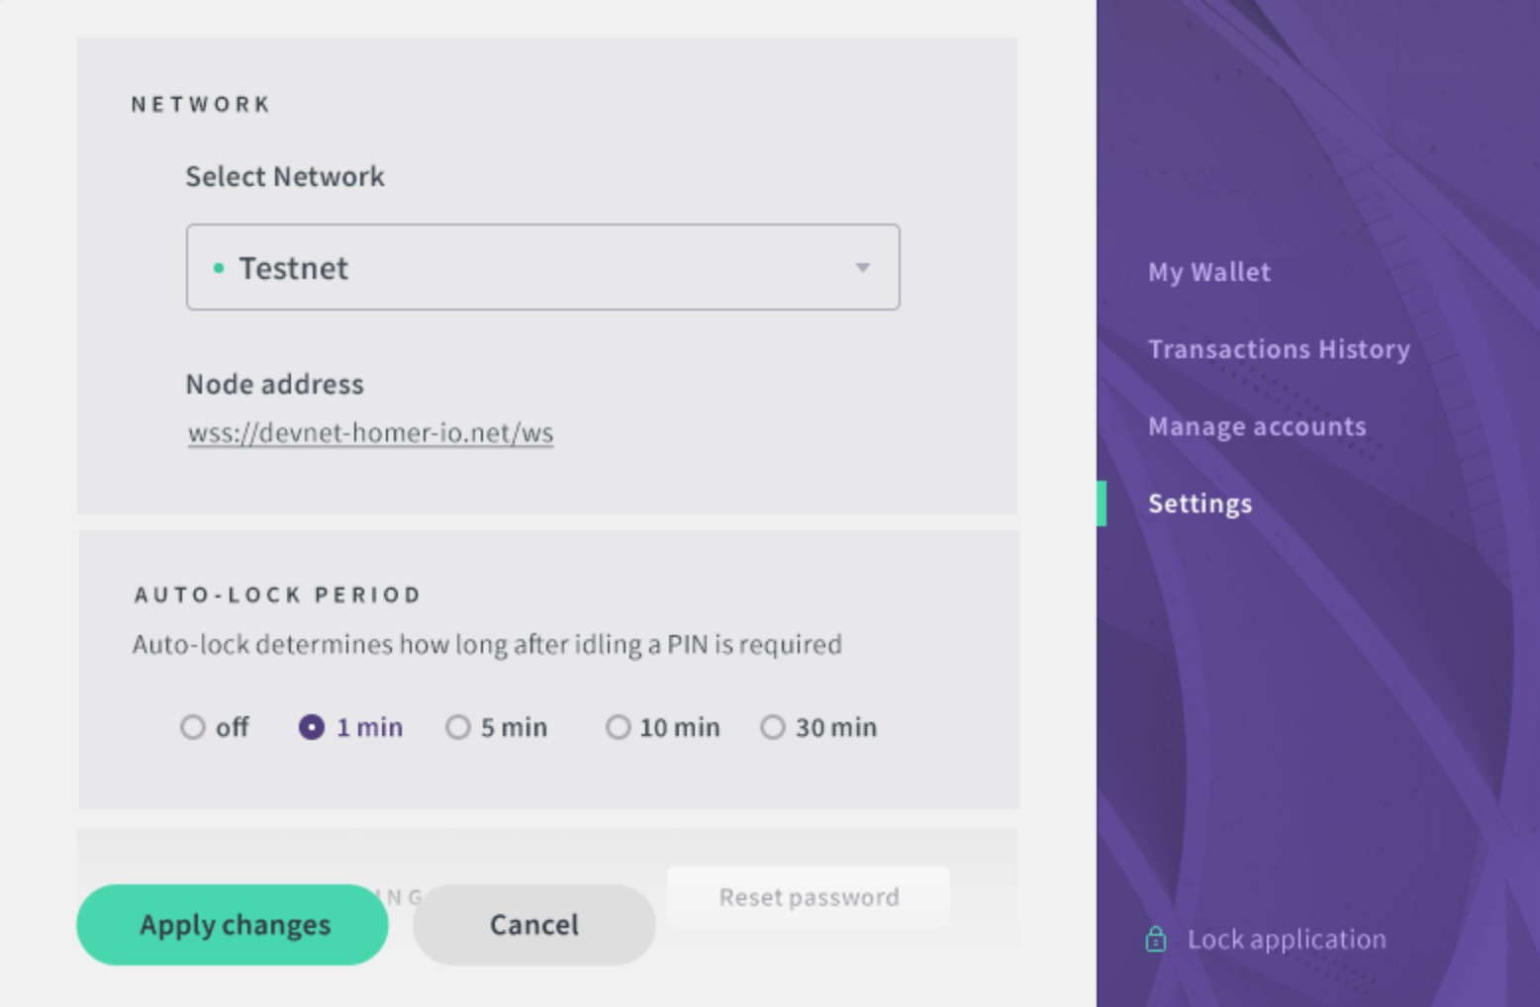Set auto-lock to 10 min
Image resolution: width=1540 pixels, height=1007 pixels.
pyautogui.click(x=619, y=727)
